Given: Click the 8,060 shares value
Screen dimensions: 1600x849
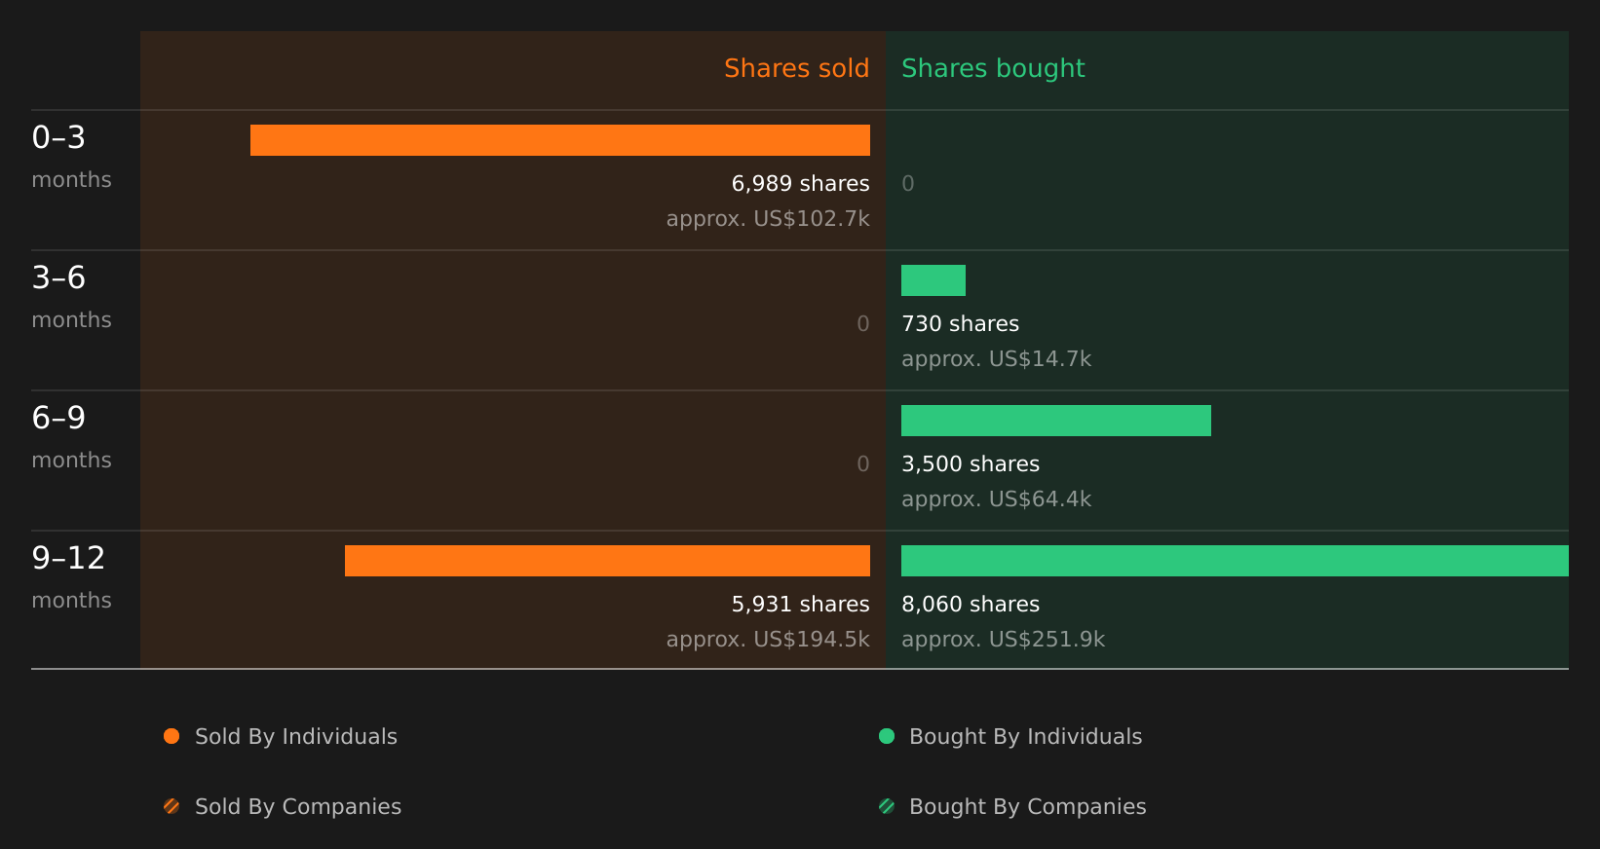Looking at the screenshot, I should (971, 604).
